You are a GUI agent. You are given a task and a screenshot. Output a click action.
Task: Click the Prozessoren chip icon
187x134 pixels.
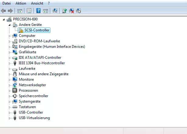(15, 90)
